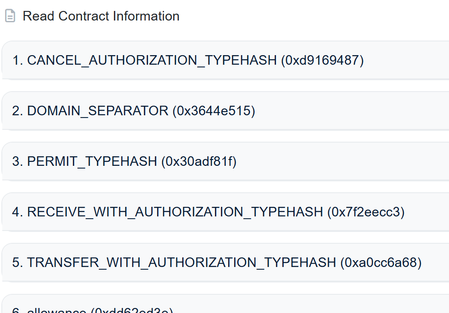Click the selector text 0xd9169487
This screenshot has width=449, height=313.
coord(322,60)
